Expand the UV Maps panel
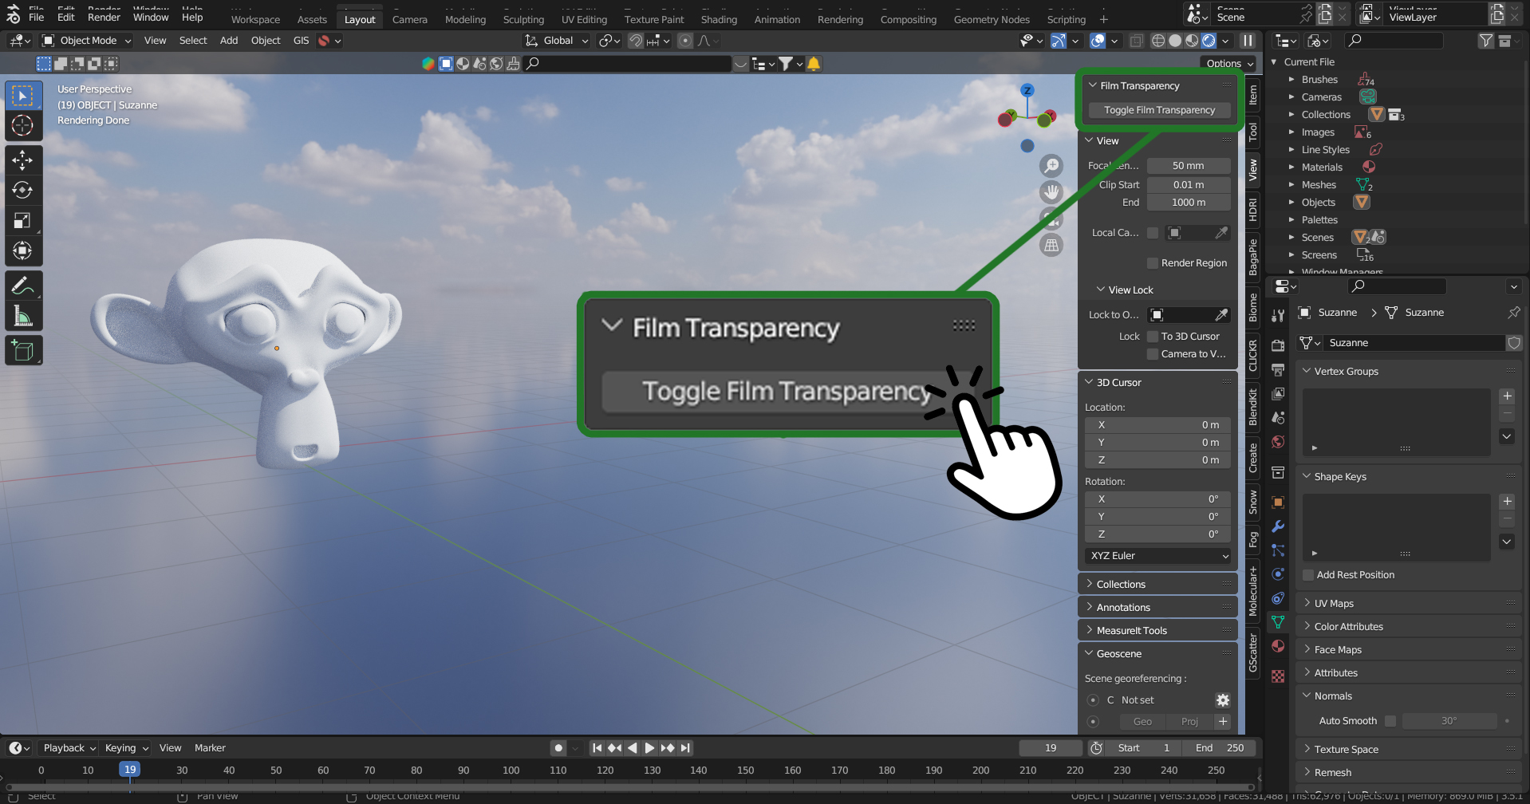Image resolution: width=1530 pixels, height=804 pixels. (1409, 604)
